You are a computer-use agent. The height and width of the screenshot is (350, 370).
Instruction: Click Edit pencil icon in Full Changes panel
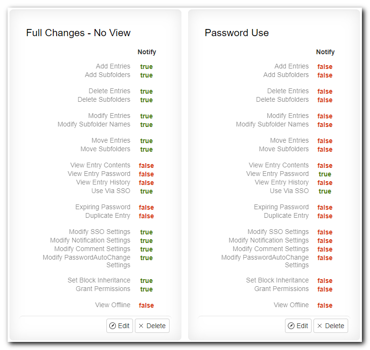(113, 326)
